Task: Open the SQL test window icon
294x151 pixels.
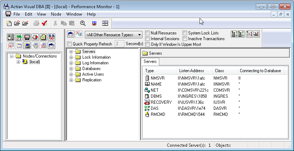Action: coord(19,37)
